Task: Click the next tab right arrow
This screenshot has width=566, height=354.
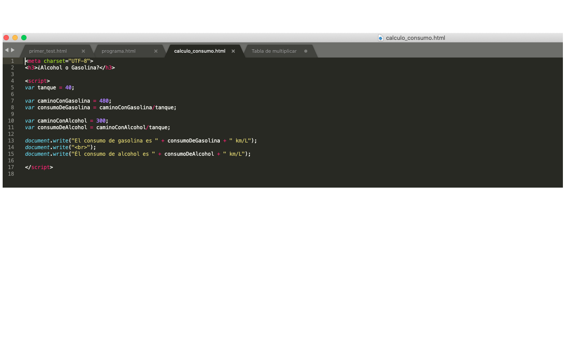Action: pos(13,50)
